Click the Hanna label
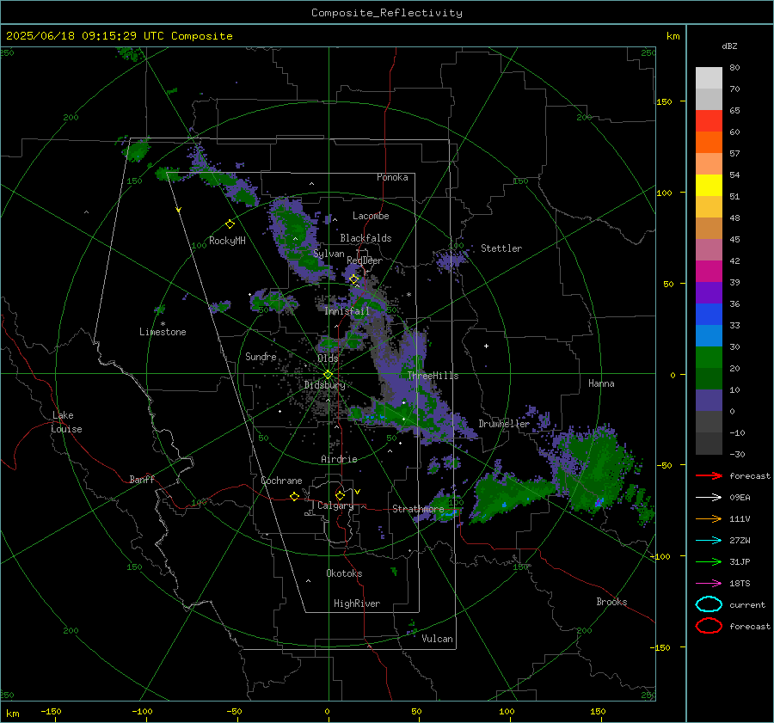The width and height of the screenshot is (774, 723). [601, 383]
